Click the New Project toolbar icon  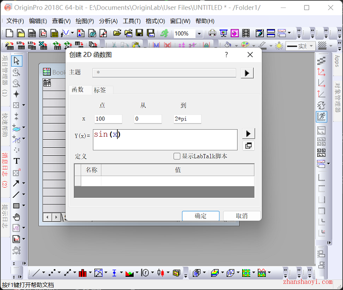tap(9, 33)
